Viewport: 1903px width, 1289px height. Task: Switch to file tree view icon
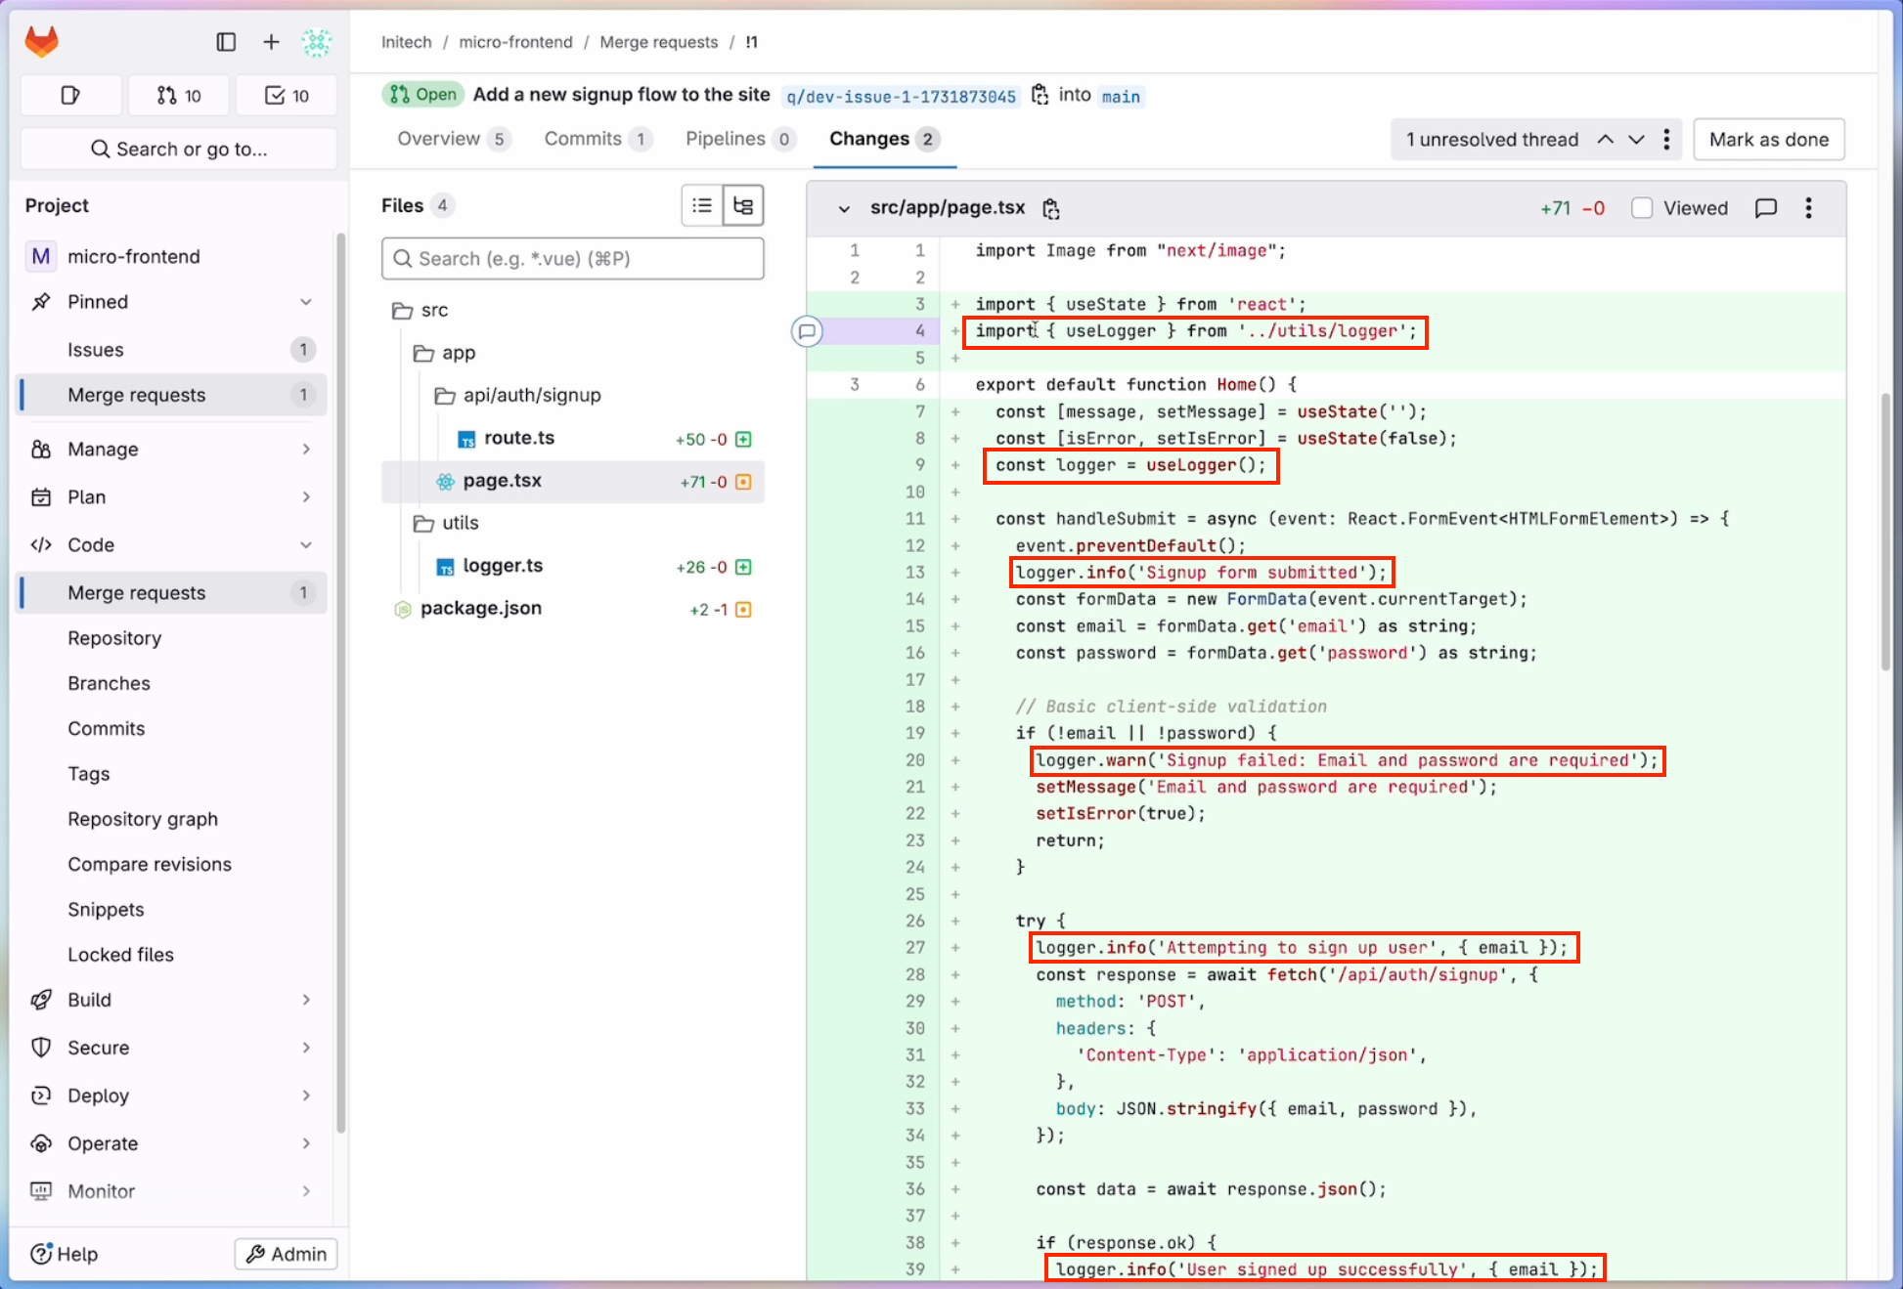[743, 206]
